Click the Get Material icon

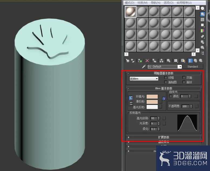coord(128,61)
